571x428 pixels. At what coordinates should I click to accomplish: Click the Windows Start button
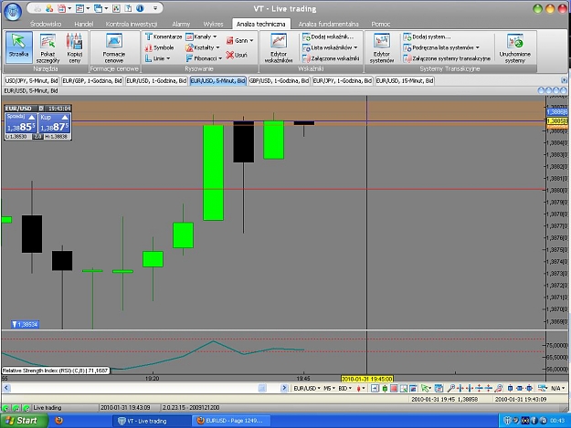click(x=24, y=421)
